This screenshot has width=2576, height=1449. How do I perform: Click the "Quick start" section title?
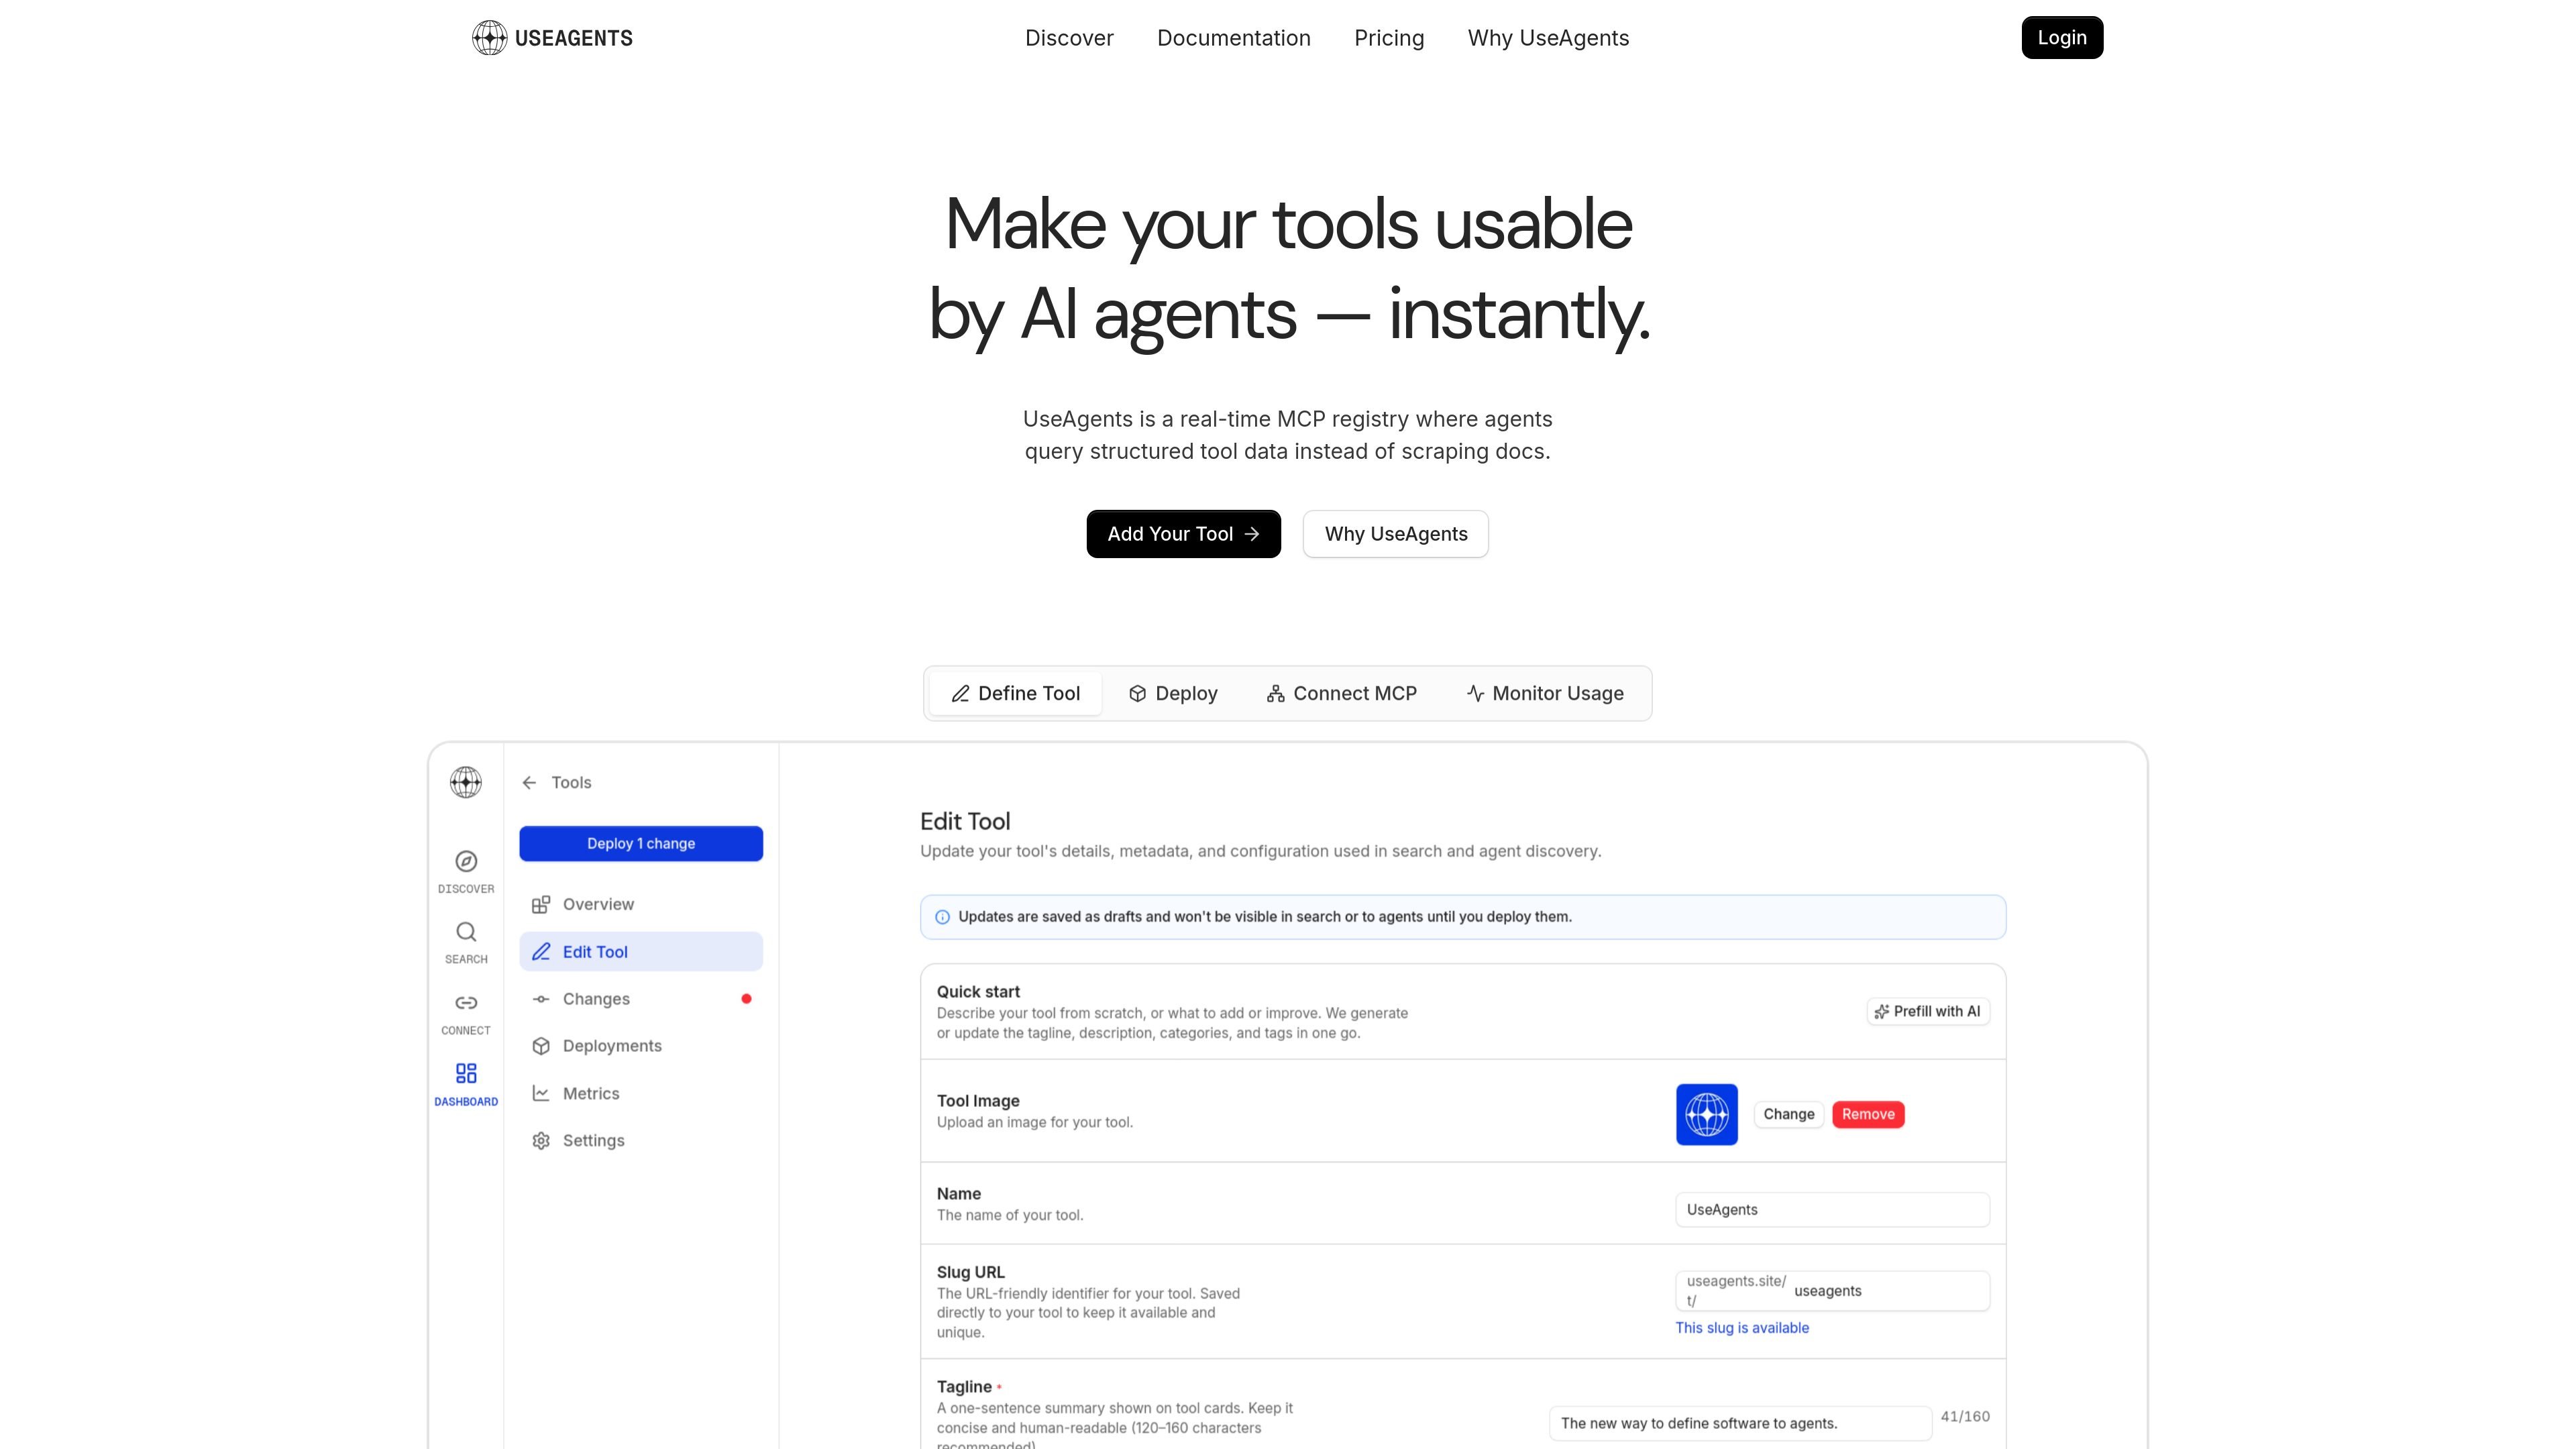click(978, 992)
